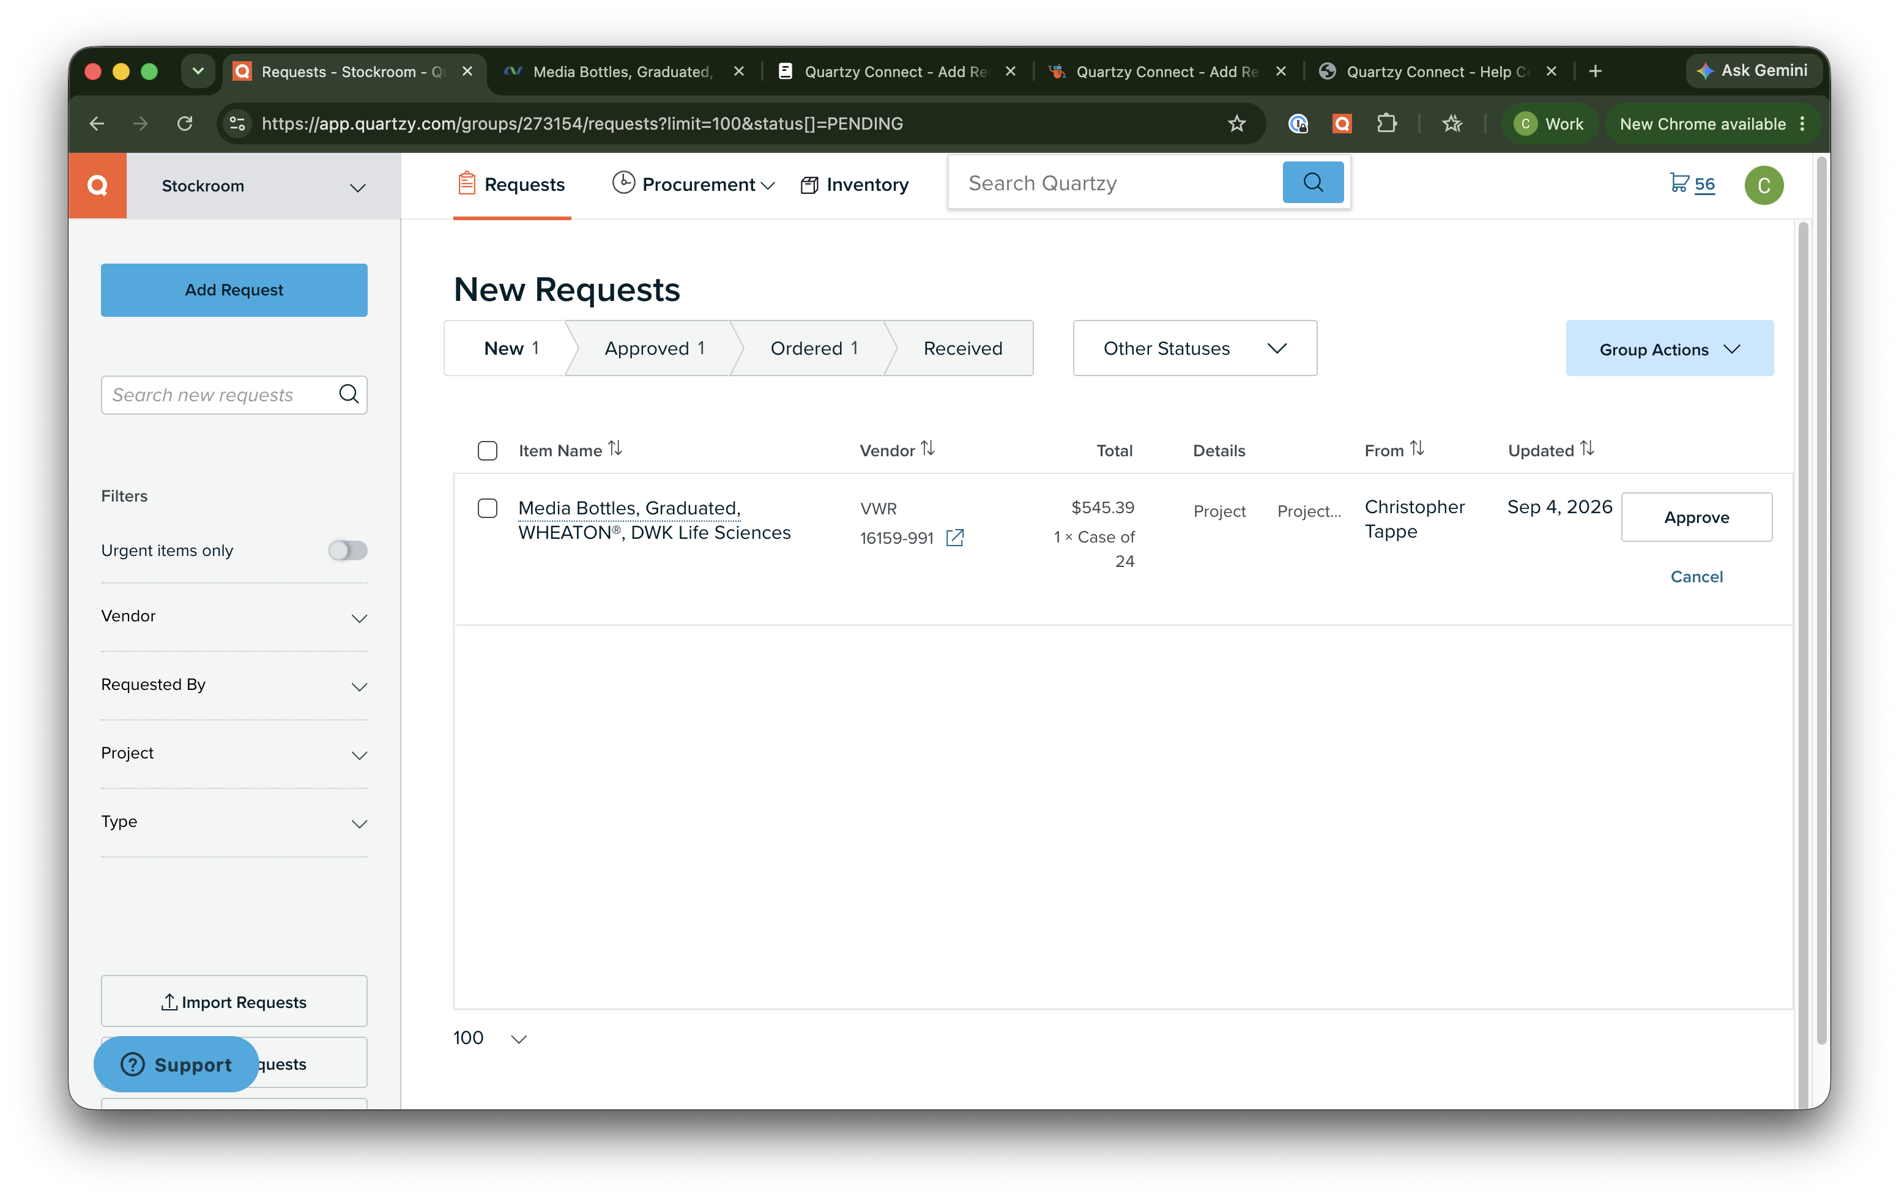The image size is (1899, 1200).
Task: Toggle Urgent items only switch
Action: (347, 549)
